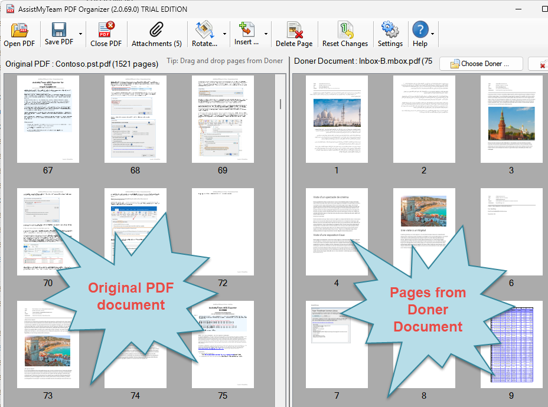Click the red remove doner button
548x407 pixels.
pyautogui.click(x=541, y=64)
